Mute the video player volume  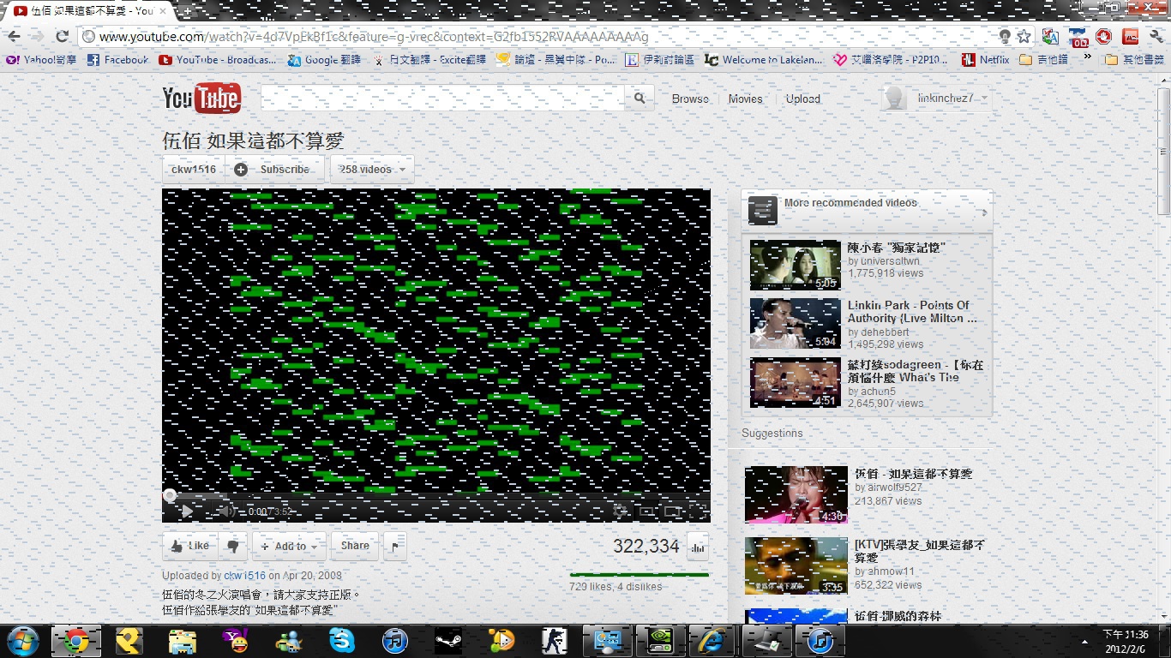225,511
